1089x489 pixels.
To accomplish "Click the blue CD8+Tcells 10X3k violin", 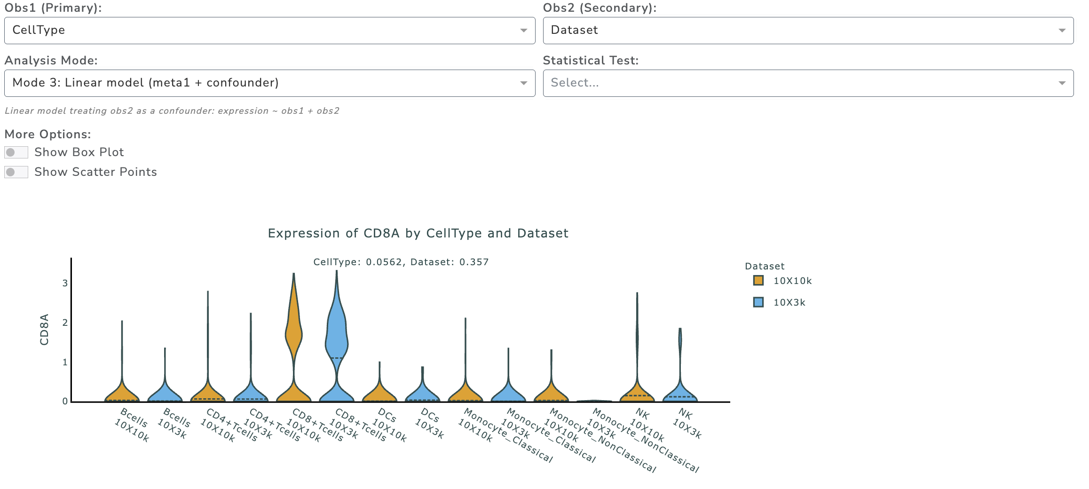I will coord(337,339).
